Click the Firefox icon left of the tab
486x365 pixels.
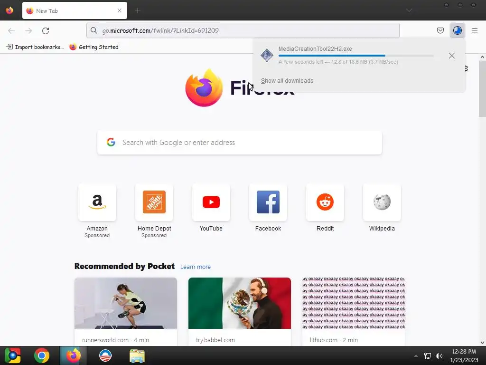9,10
